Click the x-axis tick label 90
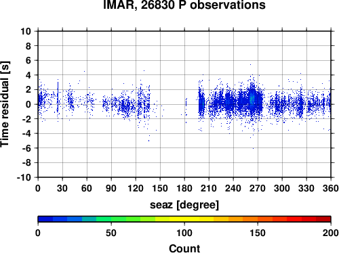The image size is (339, 253). tap(111, 188)
